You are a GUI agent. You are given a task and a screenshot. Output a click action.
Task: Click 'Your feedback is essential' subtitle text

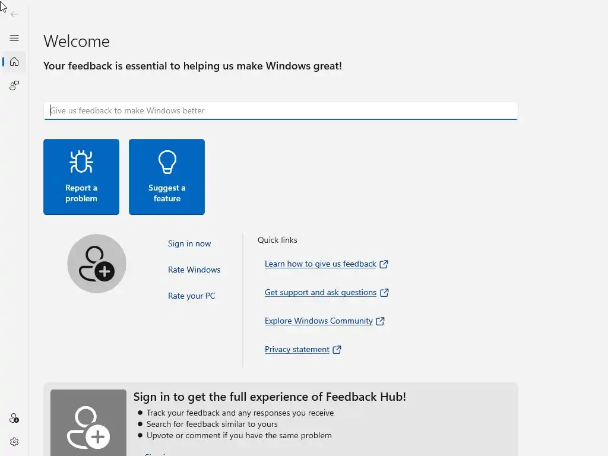pos(192,66)
